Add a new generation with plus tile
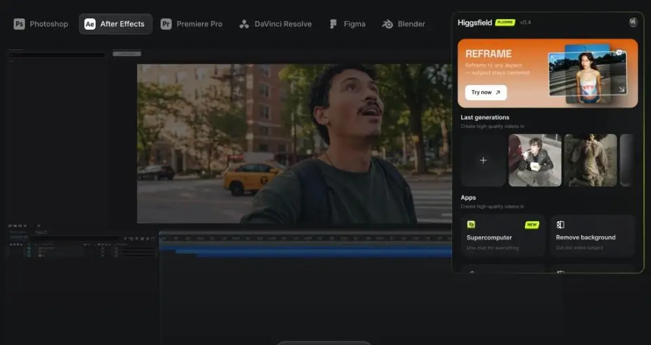Screen dimensions: 651x345 coord(483,160)
